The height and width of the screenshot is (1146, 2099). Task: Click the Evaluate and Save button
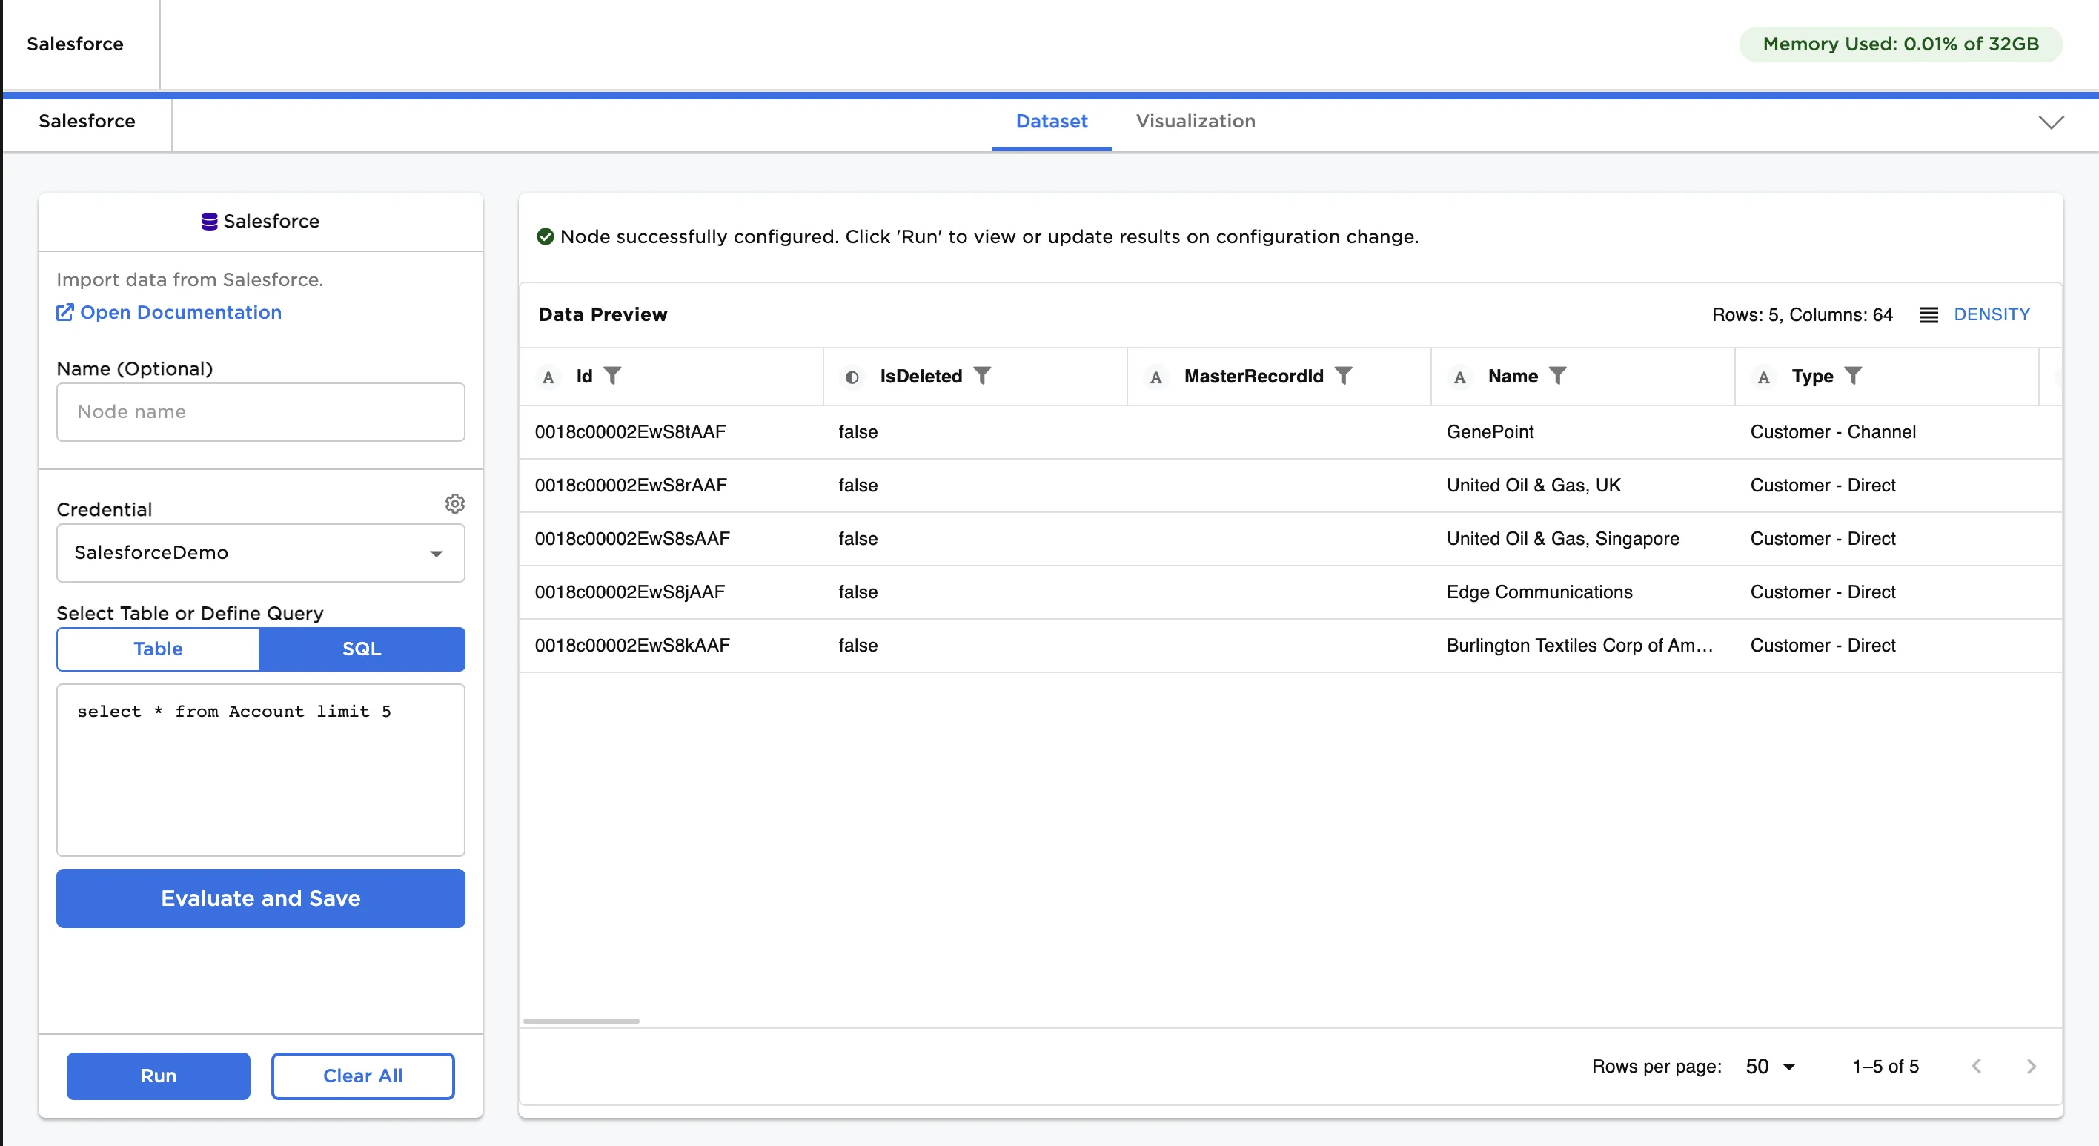(x=260, y=898)
